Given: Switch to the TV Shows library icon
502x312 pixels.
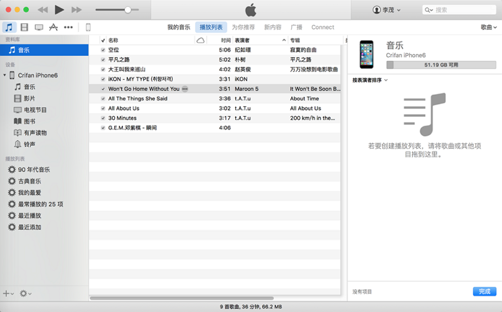Looking at the screenshot, I should [x=39, y=27].
